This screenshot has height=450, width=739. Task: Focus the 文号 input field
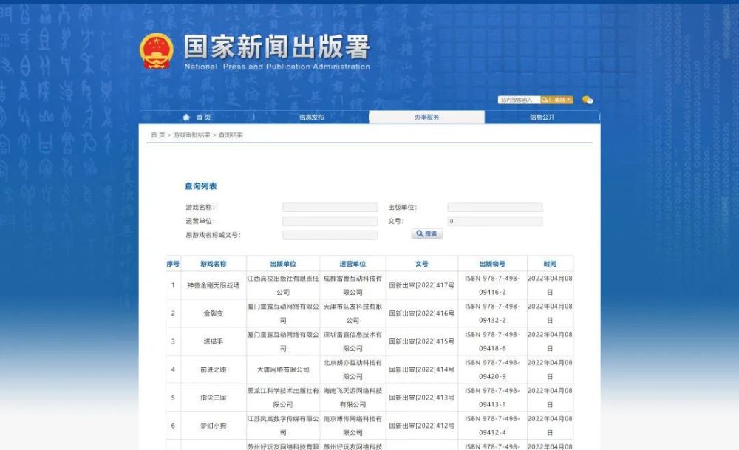495,221
